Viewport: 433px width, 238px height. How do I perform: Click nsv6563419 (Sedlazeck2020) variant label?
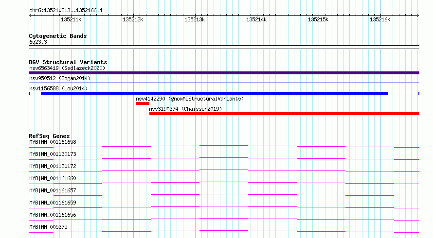[67, 68]
